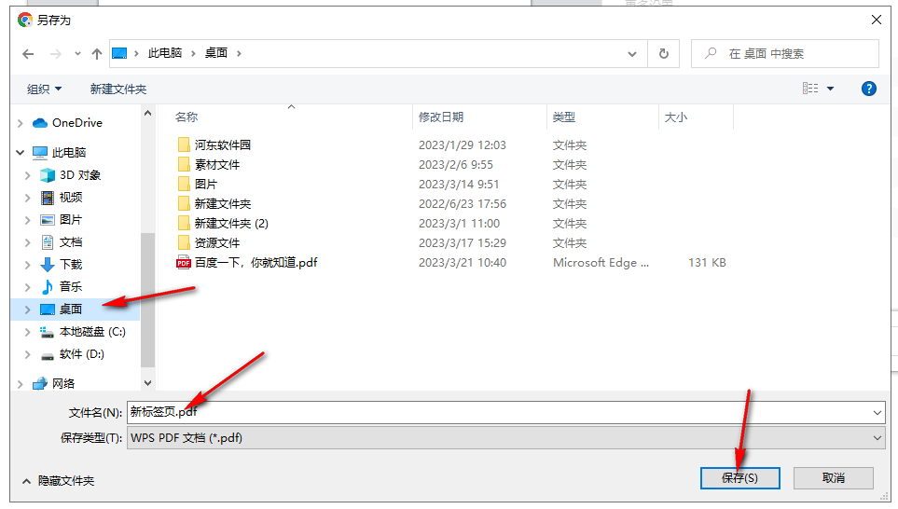Expand the 本地磁盘 (C:) node
Screen dimensions: 898x509
tap(27, 332)
